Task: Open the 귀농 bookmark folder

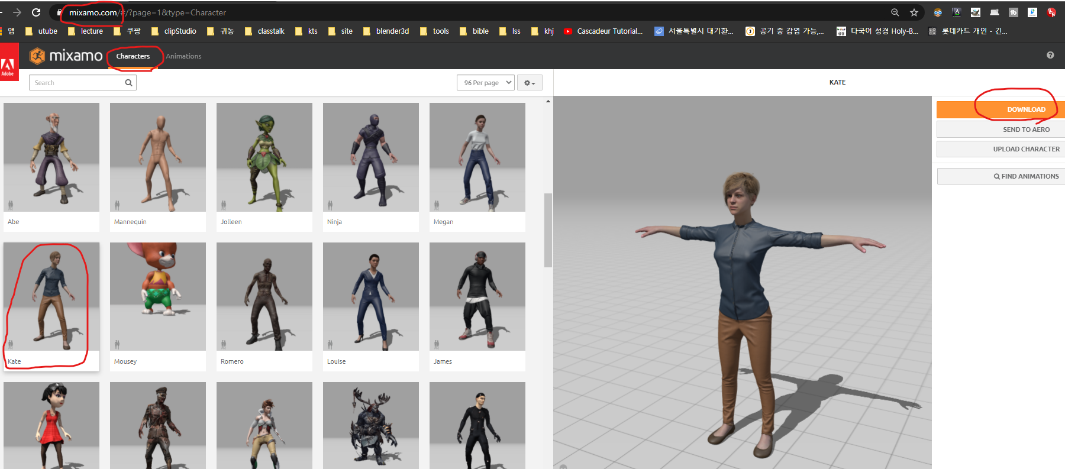Action: tap(221, 31)
